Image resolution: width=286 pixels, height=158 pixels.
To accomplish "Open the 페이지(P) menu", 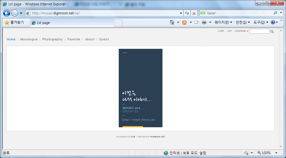I will [x=223, y=23].
